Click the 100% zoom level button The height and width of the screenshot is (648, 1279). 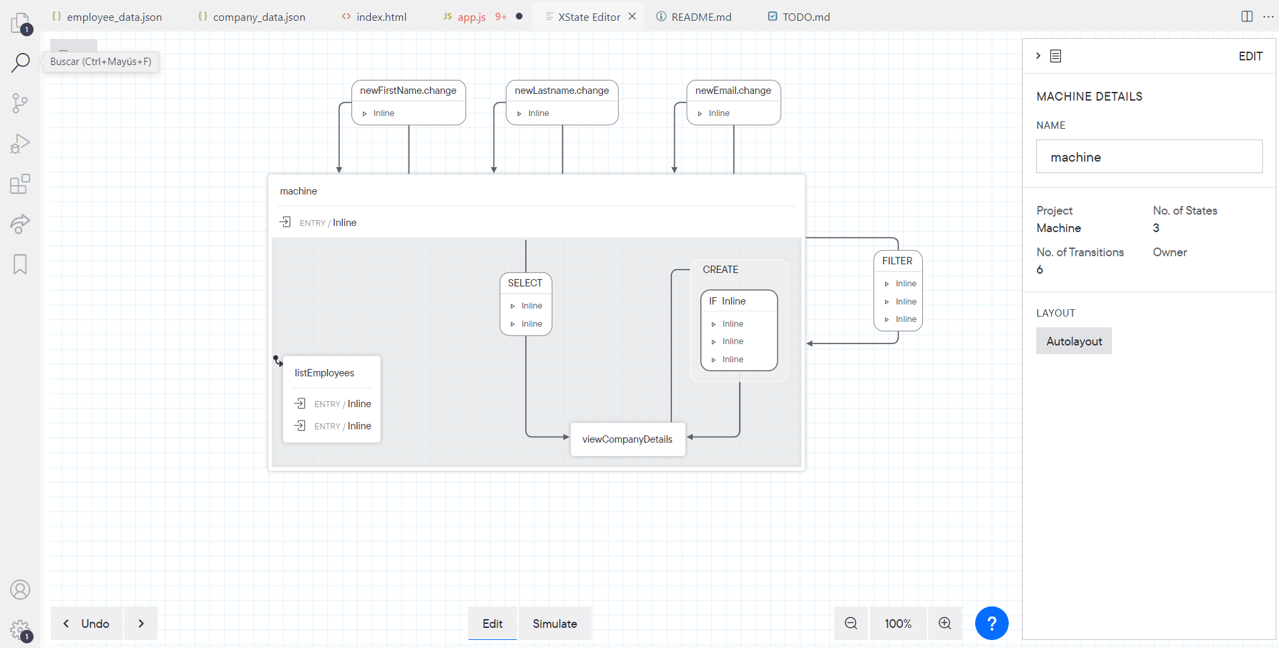[898, 623]
